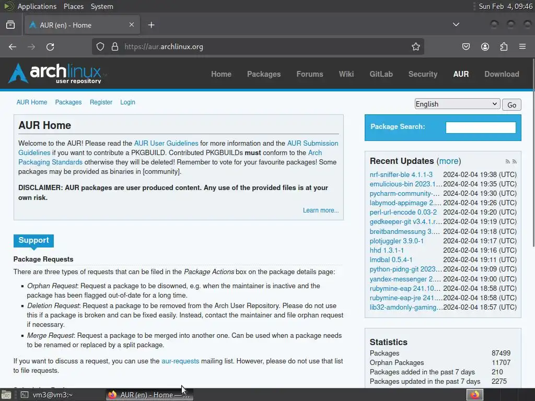Open the System menu
Viewport: 535px width, 401px height.
coord(102,6)
